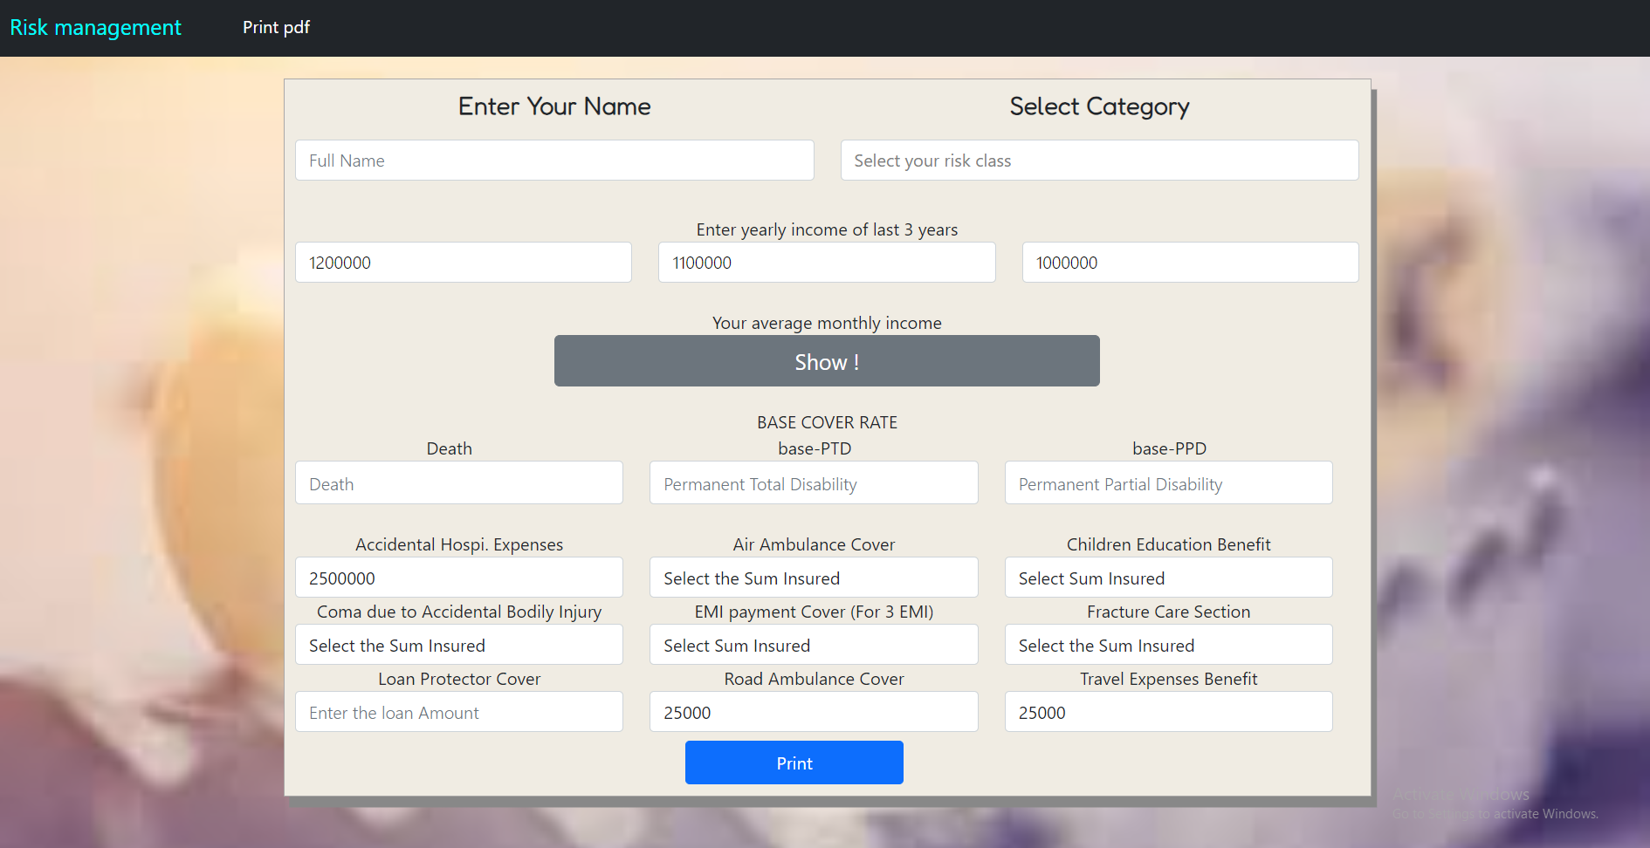1650x848 pixels.
Task: Expand Coma due to Accidental Bodily Injury dropdown
Action: click(458, 645)
